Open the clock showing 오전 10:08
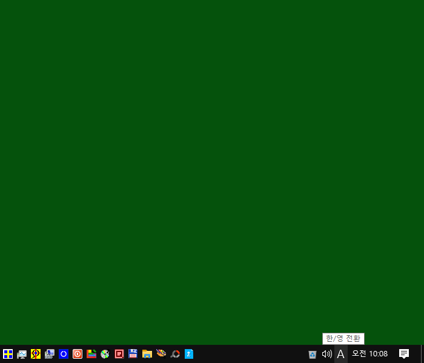Screen dimensions: 424x363 369,353
